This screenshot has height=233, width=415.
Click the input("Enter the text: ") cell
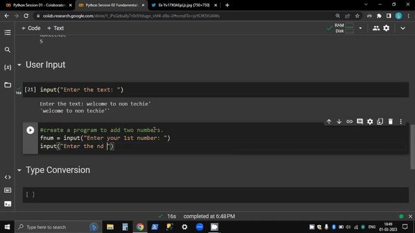tap(216, 90)
